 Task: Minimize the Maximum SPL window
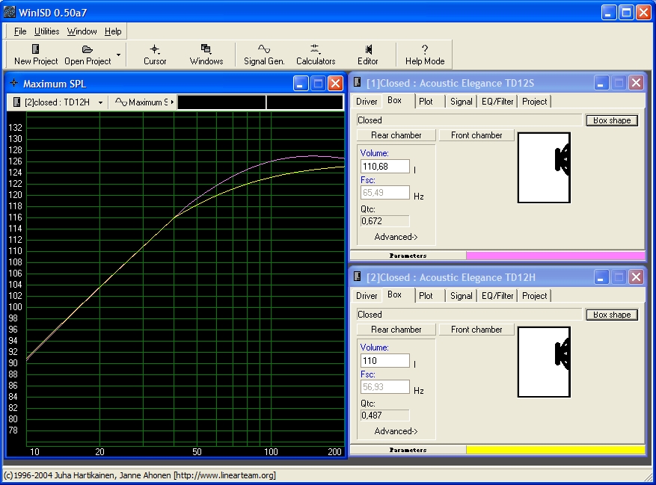point(301,84)
